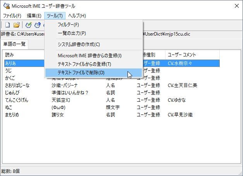Open the ヘルプ(H) menu
243x176 pixels.
pyautogui.click(x=77, y=16)
